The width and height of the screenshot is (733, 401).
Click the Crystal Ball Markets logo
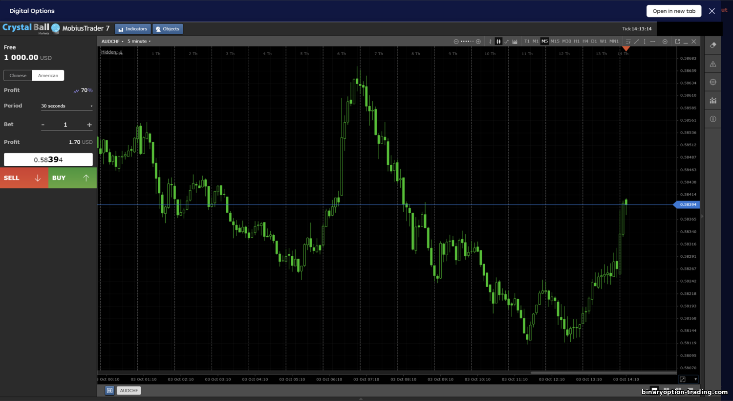point(31,28)
